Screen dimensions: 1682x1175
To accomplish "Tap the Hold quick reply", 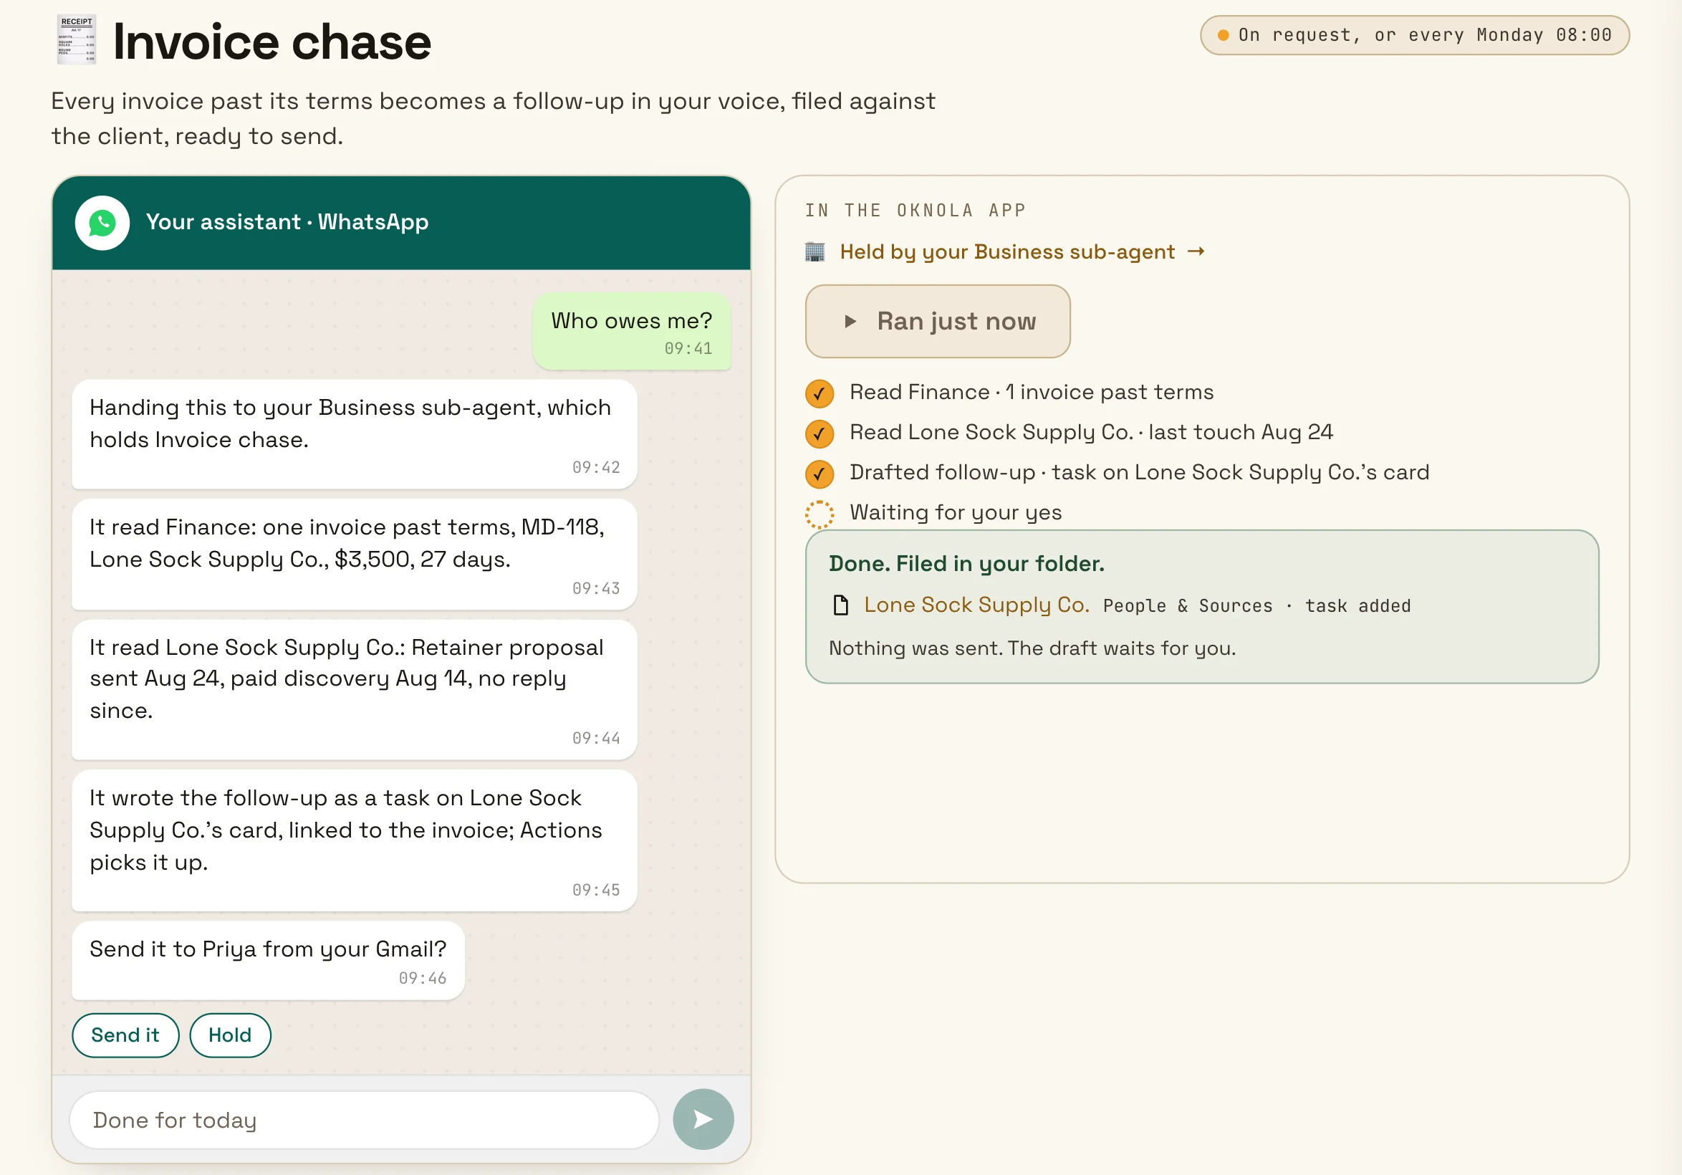I will point(230,1035).
